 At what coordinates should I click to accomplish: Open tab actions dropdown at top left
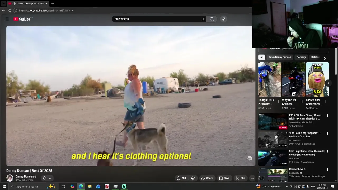[x=3, y=3]
